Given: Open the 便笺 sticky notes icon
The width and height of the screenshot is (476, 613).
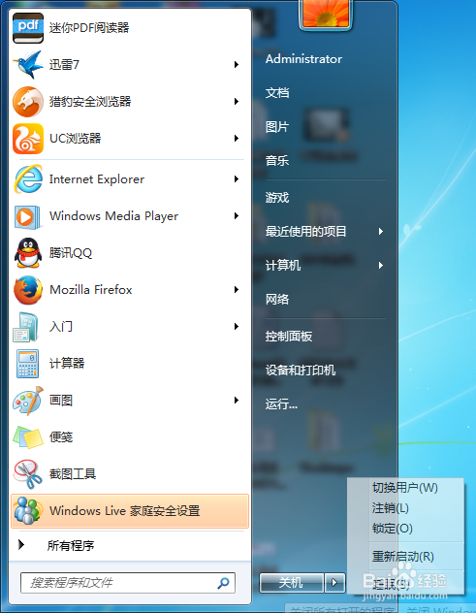Looking at the screenshot, I should point(28,437).
